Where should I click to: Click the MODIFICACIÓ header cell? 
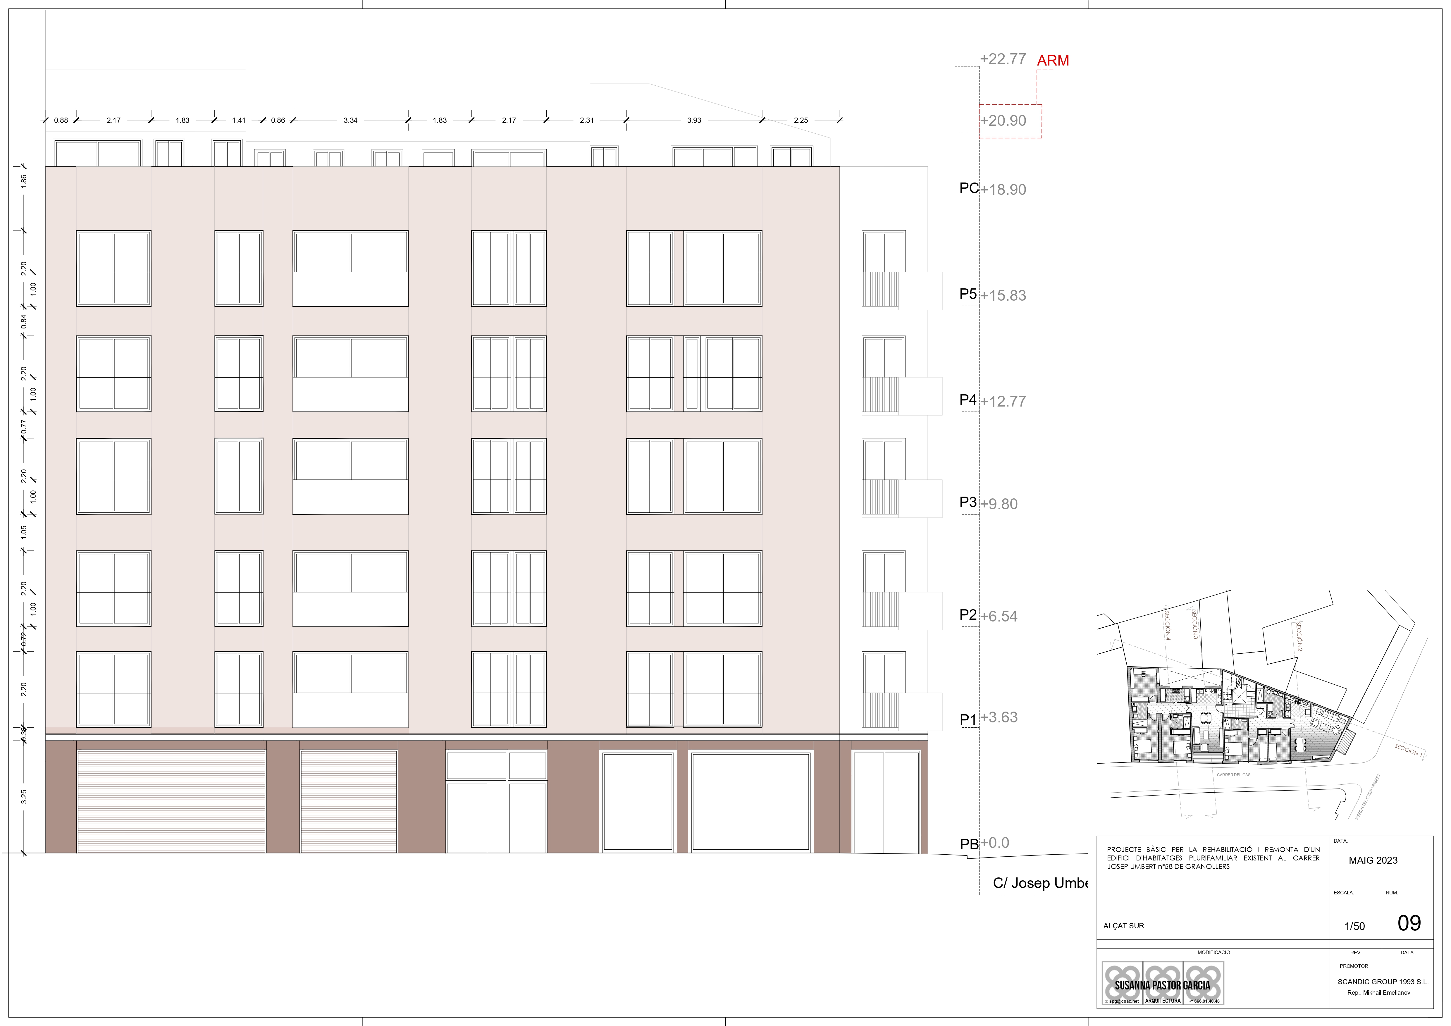pos(1214,952)
